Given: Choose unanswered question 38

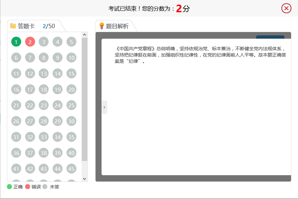Looking at the screenshot, I should coord(44,153).
